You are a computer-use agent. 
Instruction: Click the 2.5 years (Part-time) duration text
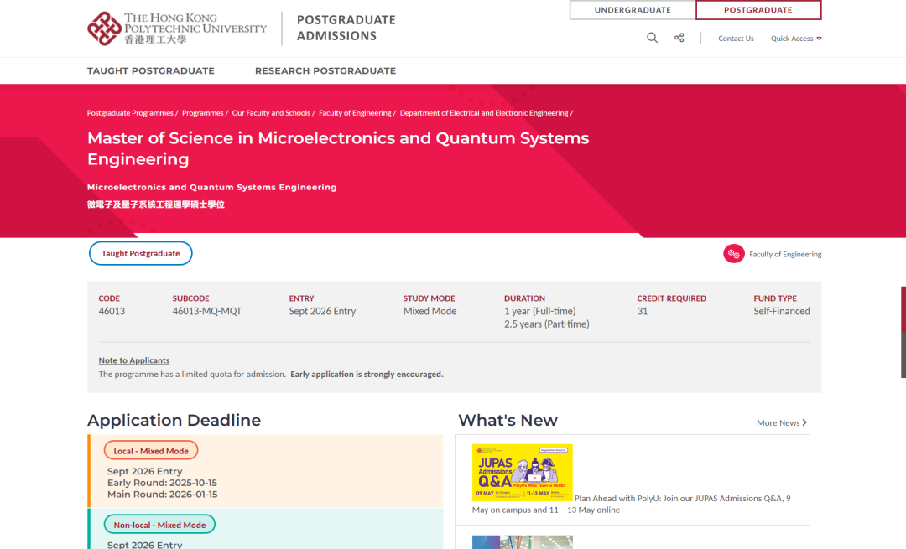(547, 324)
